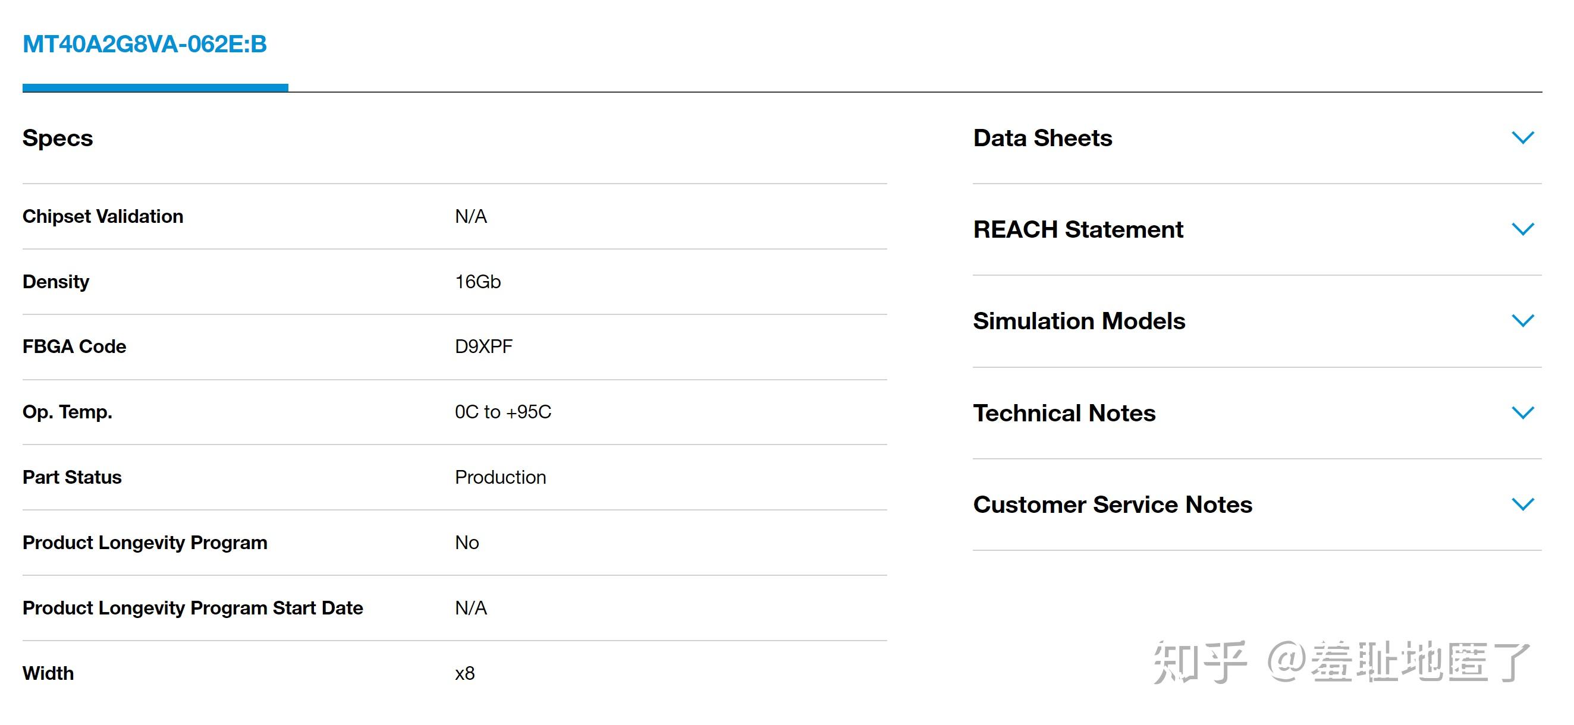This screenshot has width=1574, height=725.
Task: Click the Op. Temp. value text
Action: coord(503,412)
